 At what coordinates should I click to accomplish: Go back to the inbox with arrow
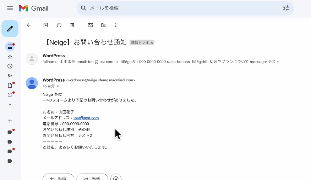(x=29, y=25)
